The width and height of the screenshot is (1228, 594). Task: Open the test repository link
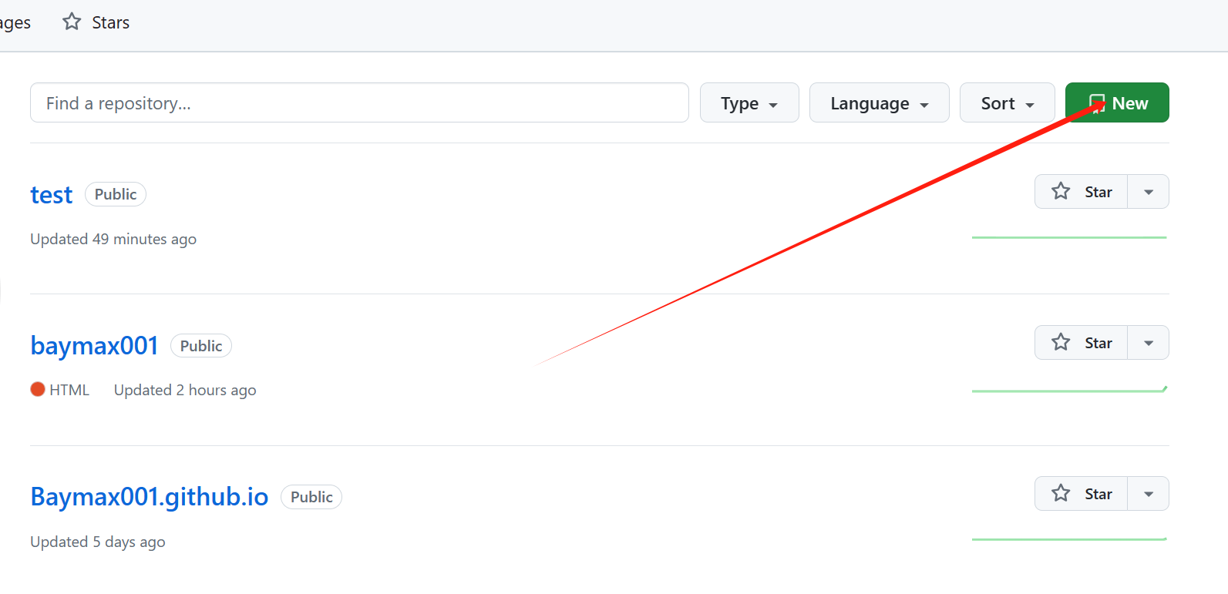[x=52, y=195]
